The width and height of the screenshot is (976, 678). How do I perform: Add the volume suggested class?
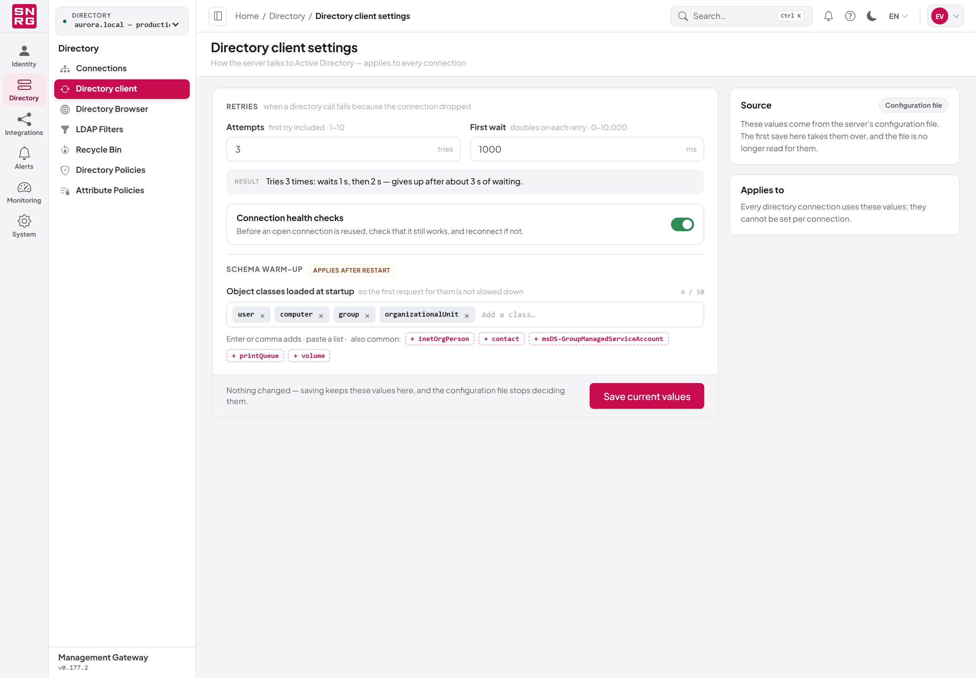click(x=309, y=356)
